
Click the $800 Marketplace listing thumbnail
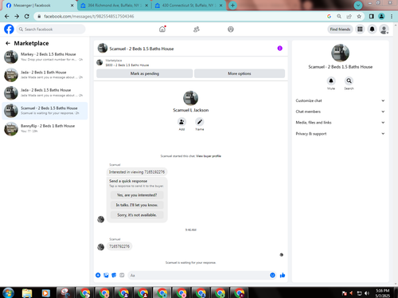99,62
